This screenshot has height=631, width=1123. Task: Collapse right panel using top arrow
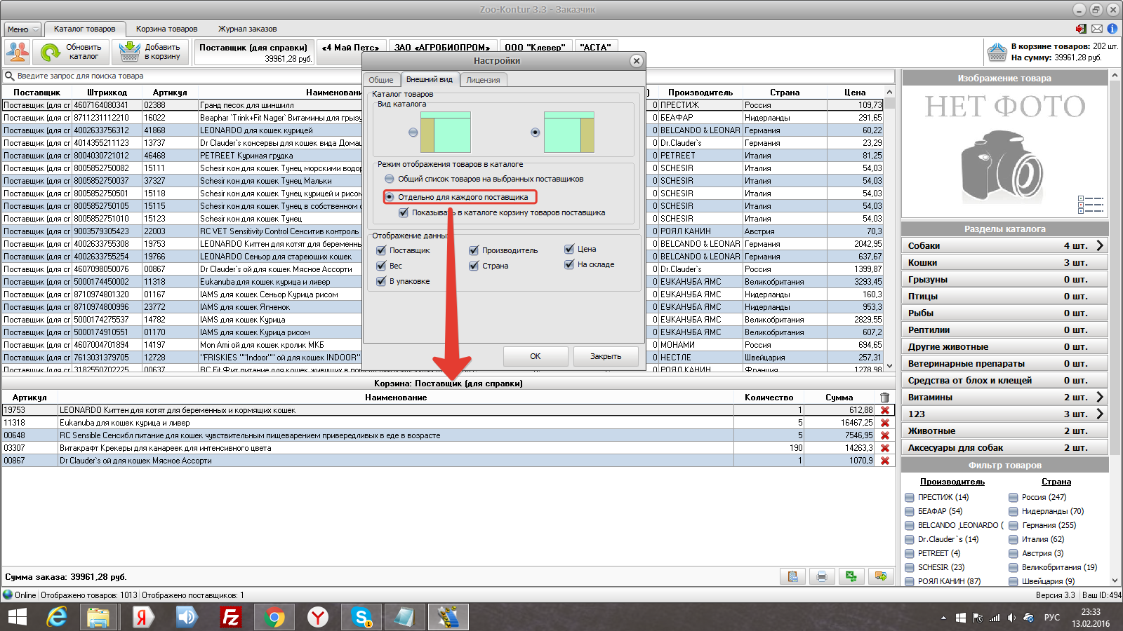(x=1115, y=74)
